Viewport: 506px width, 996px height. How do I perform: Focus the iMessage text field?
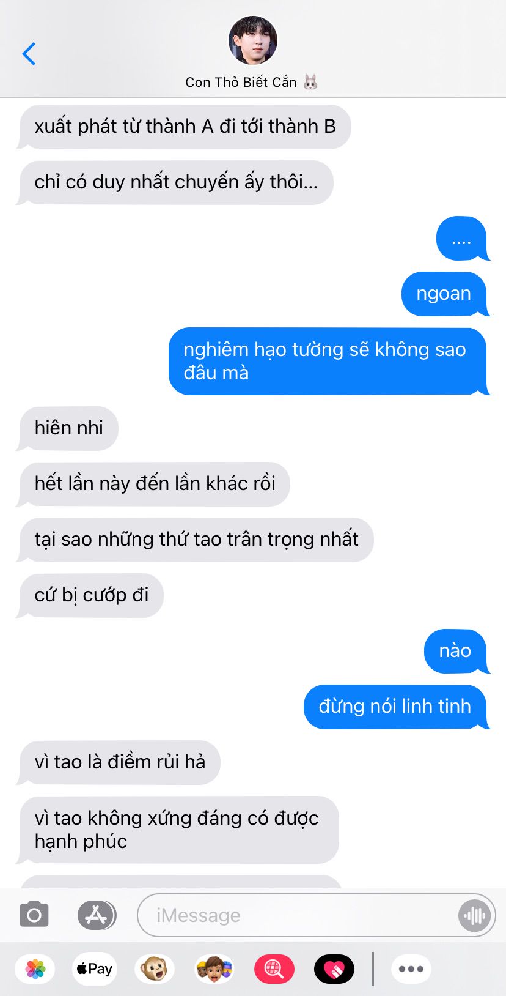[317, 915]
